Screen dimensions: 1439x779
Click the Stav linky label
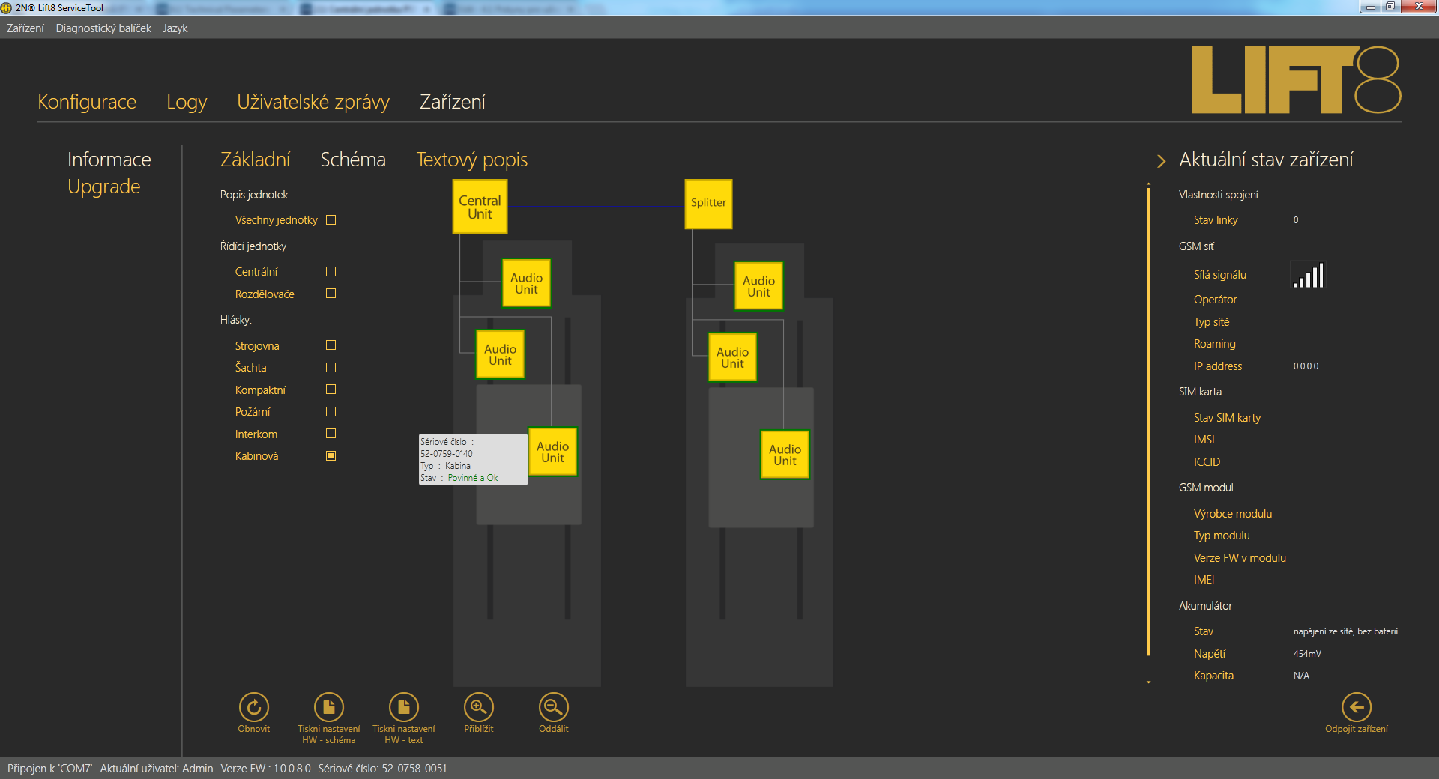coord(1216,220)
